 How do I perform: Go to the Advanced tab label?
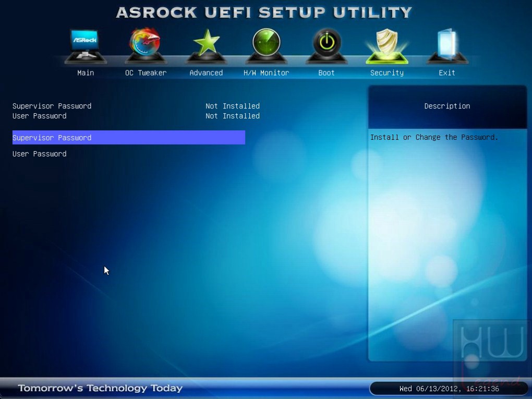pos(206,72)
